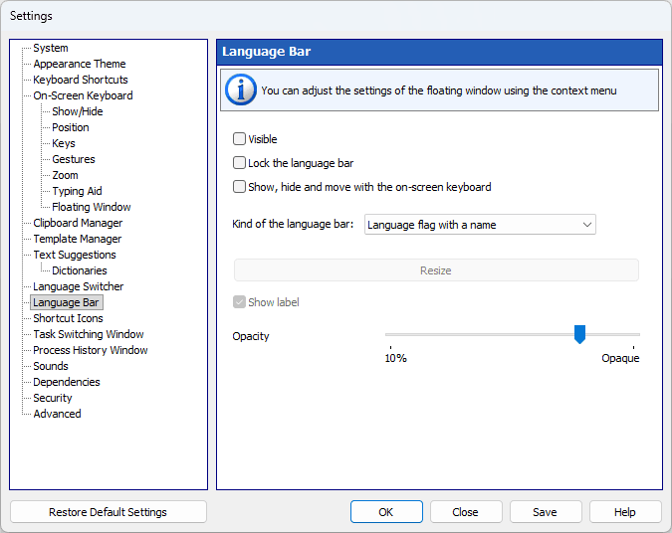
Task: Open Keys settings page
Action: click(x=64, y=143)
